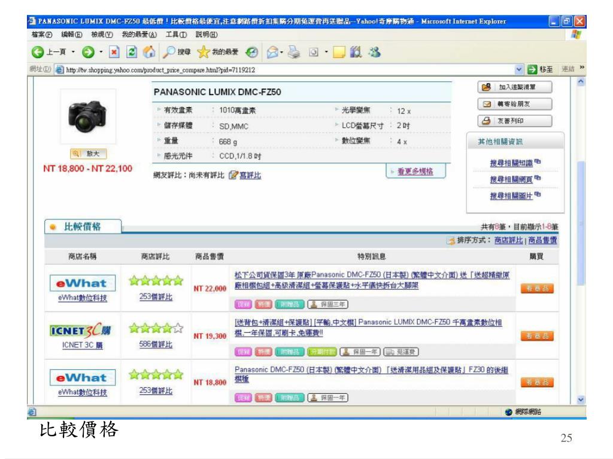Open the 我的最愛 menu in the menu bar
The height and width of the screenshot is (459, 613).
139,35
